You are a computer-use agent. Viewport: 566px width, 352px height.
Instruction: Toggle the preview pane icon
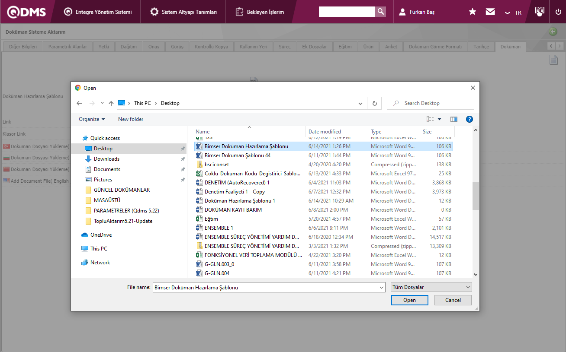[x=453, y=119]
